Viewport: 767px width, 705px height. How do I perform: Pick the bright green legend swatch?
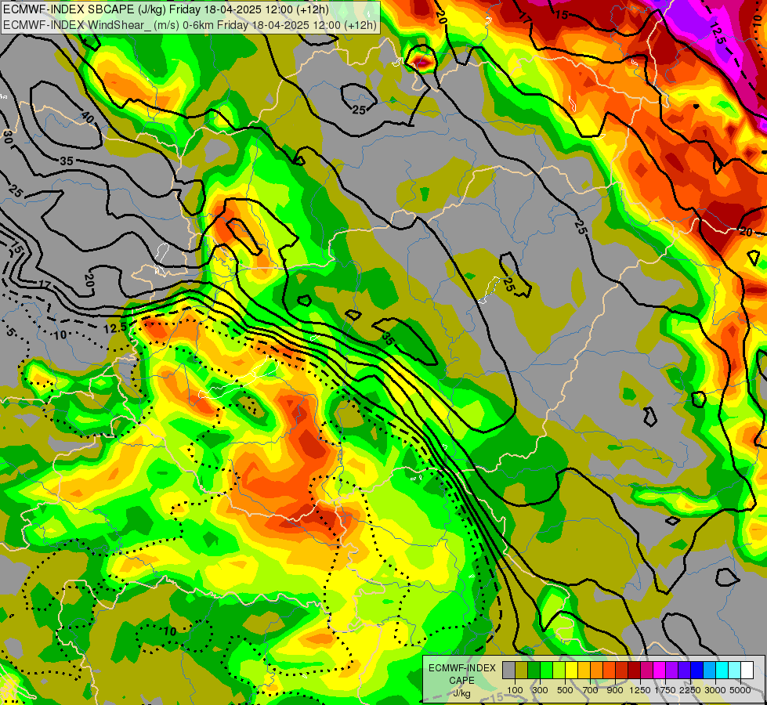(x=546, y=671)
